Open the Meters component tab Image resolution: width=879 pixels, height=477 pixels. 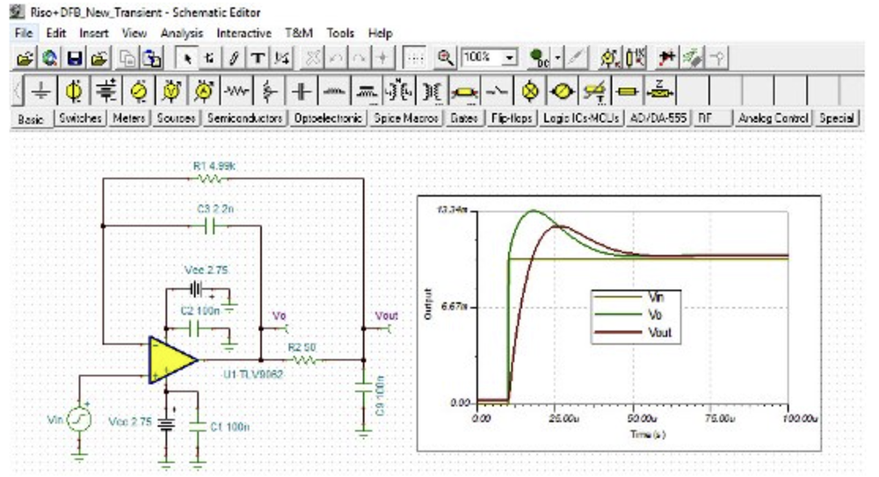129,119
